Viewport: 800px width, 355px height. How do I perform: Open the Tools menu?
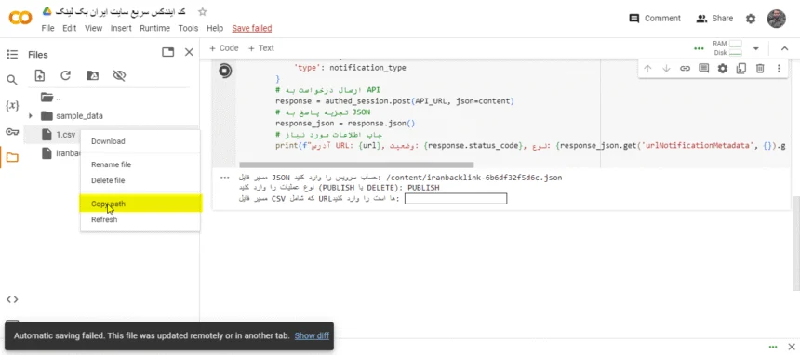point(188,28)
